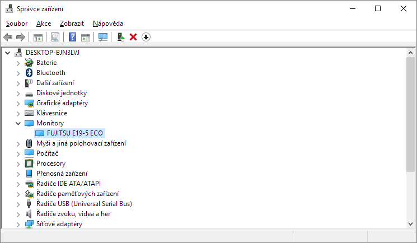
Task: Select the Klávesnice text label
Action: pos(51,113)
